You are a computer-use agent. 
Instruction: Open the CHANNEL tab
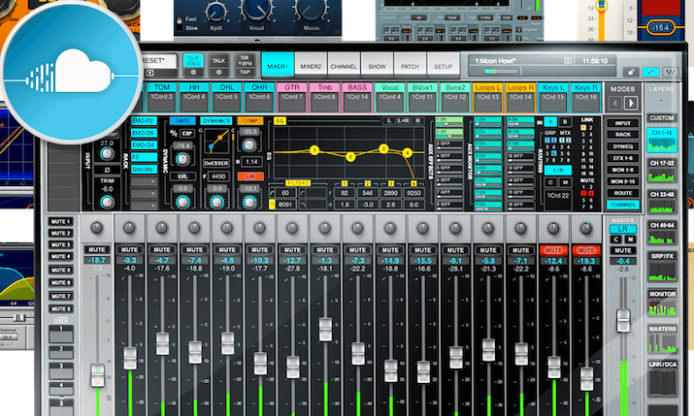(x=344, y=66)
